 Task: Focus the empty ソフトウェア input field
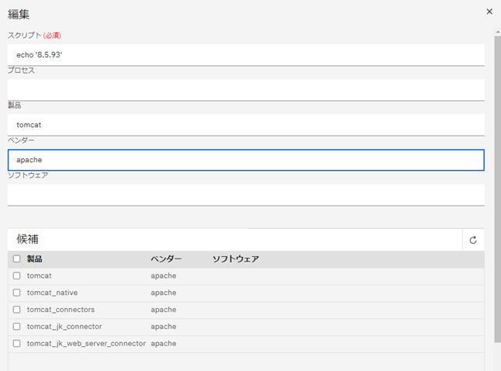click(x=246, y=194)
